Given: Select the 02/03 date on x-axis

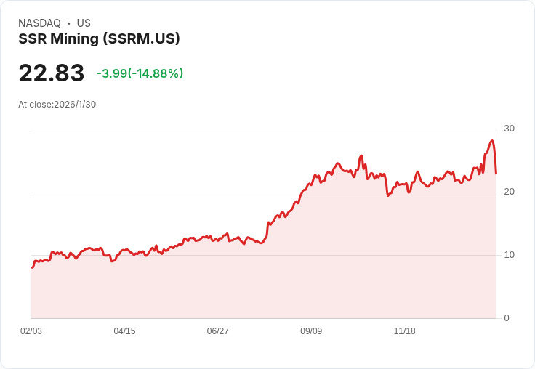Looking at the screenshot, I should pos(31,331).
